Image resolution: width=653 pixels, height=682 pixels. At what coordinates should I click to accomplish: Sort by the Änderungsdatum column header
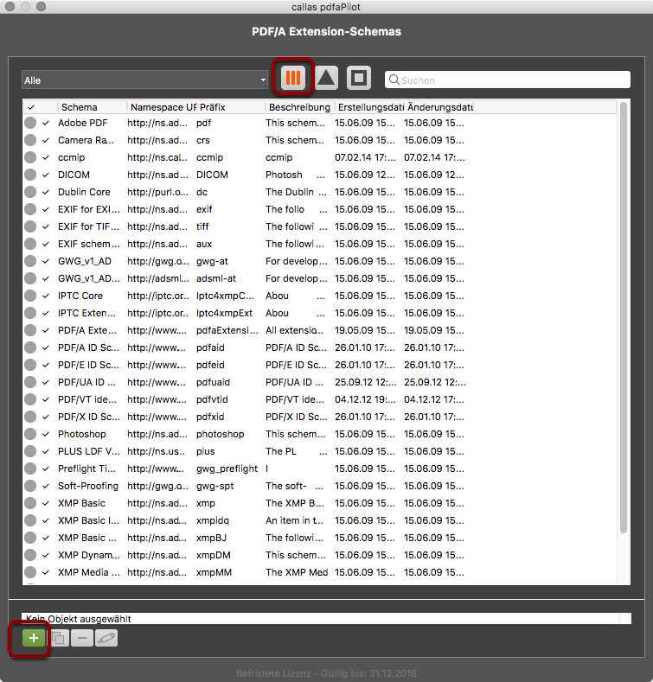pos(439,107)
